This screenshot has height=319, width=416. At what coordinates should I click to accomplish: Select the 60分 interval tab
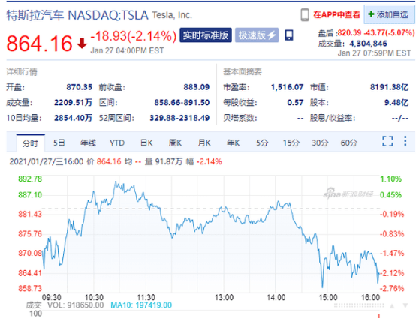coord(348,143)
